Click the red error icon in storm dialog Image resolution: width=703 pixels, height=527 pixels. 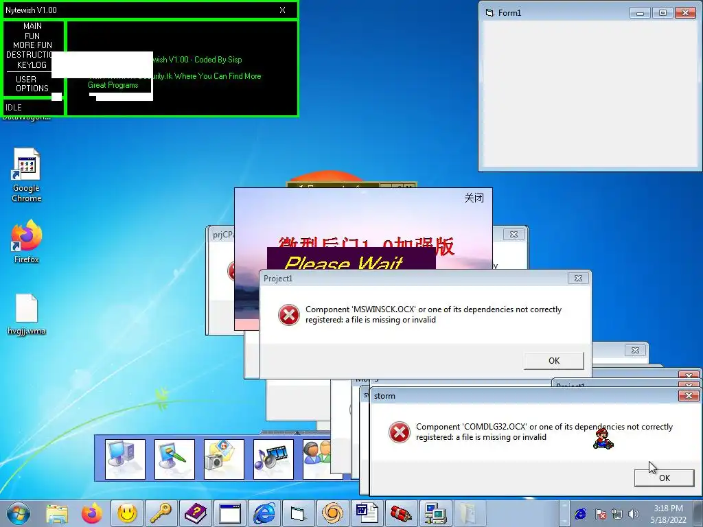click(x=399, y=432)
